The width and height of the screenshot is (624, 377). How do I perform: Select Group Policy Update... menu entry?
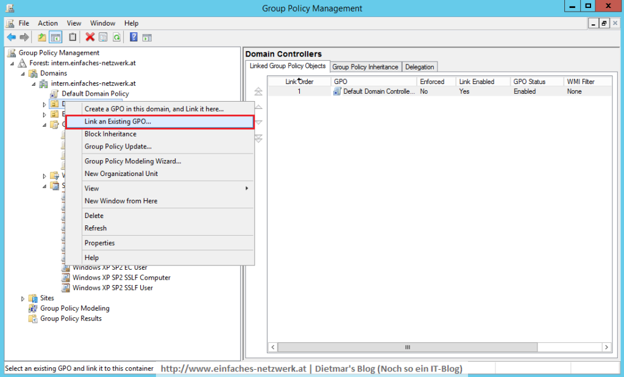pyautogui.click(x=160, y=146)
